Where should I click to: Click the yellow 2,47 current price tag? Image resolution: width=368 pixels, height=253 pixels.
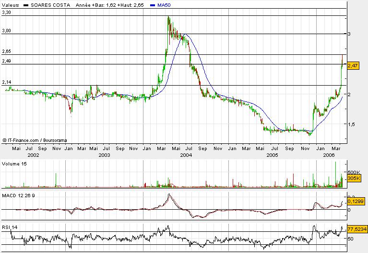pyautogui.click(x=353, y=66)
